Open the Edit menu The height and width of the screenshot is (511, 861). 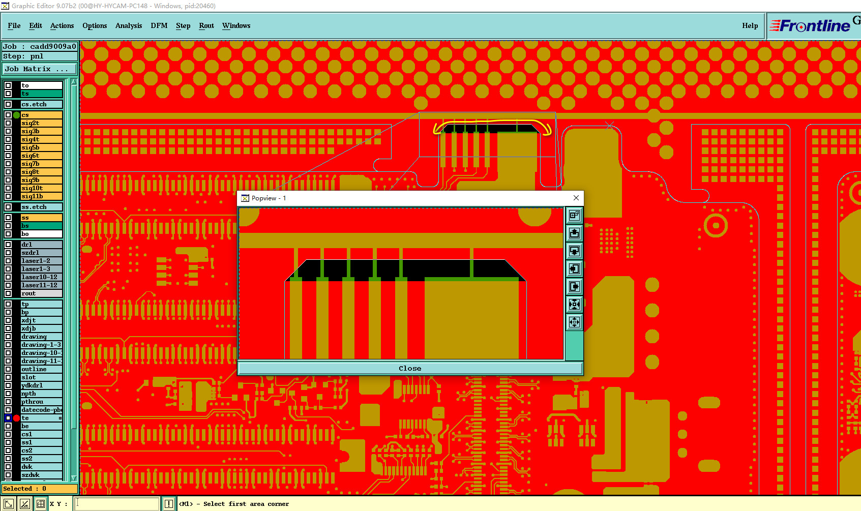point(36,25)
